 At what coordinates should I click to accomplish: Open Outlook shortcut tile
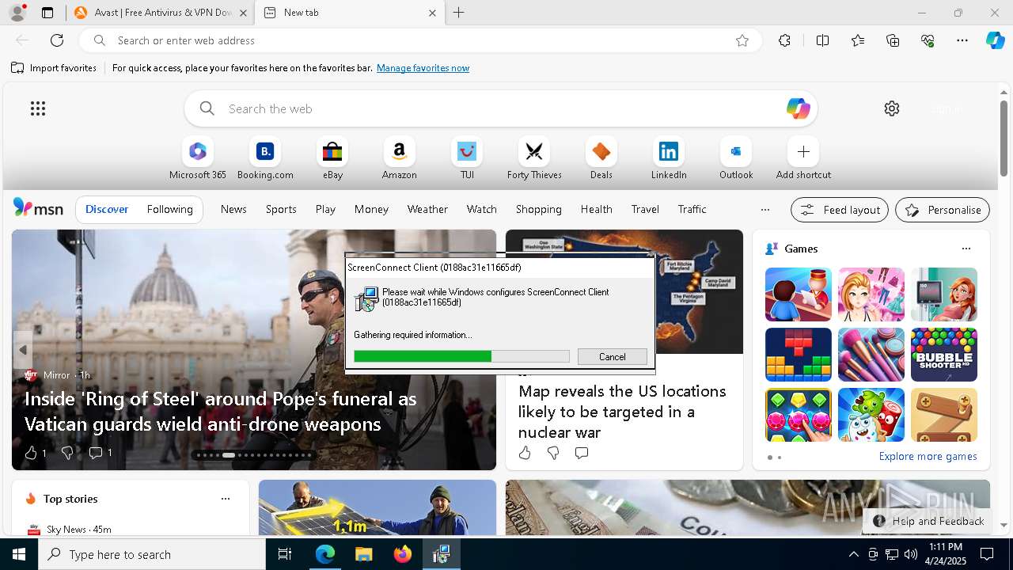coord(736,158)
